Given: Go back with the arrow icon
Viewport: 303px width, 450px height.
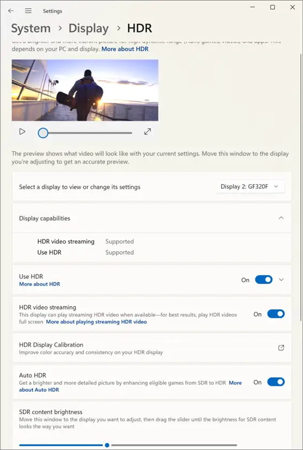Looking at the screenshot, I should [x=11, y=11].
